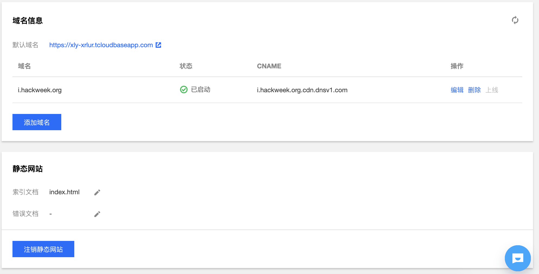539x274 pixels.
Task: Click the 默认域名 label
Action: click(25, 45)
